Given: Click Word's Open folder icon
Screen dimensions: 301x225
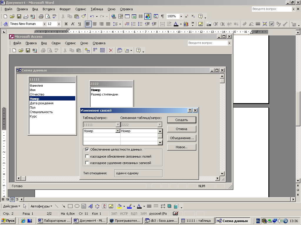Looking at the screenshot, I should pos(12,16).
